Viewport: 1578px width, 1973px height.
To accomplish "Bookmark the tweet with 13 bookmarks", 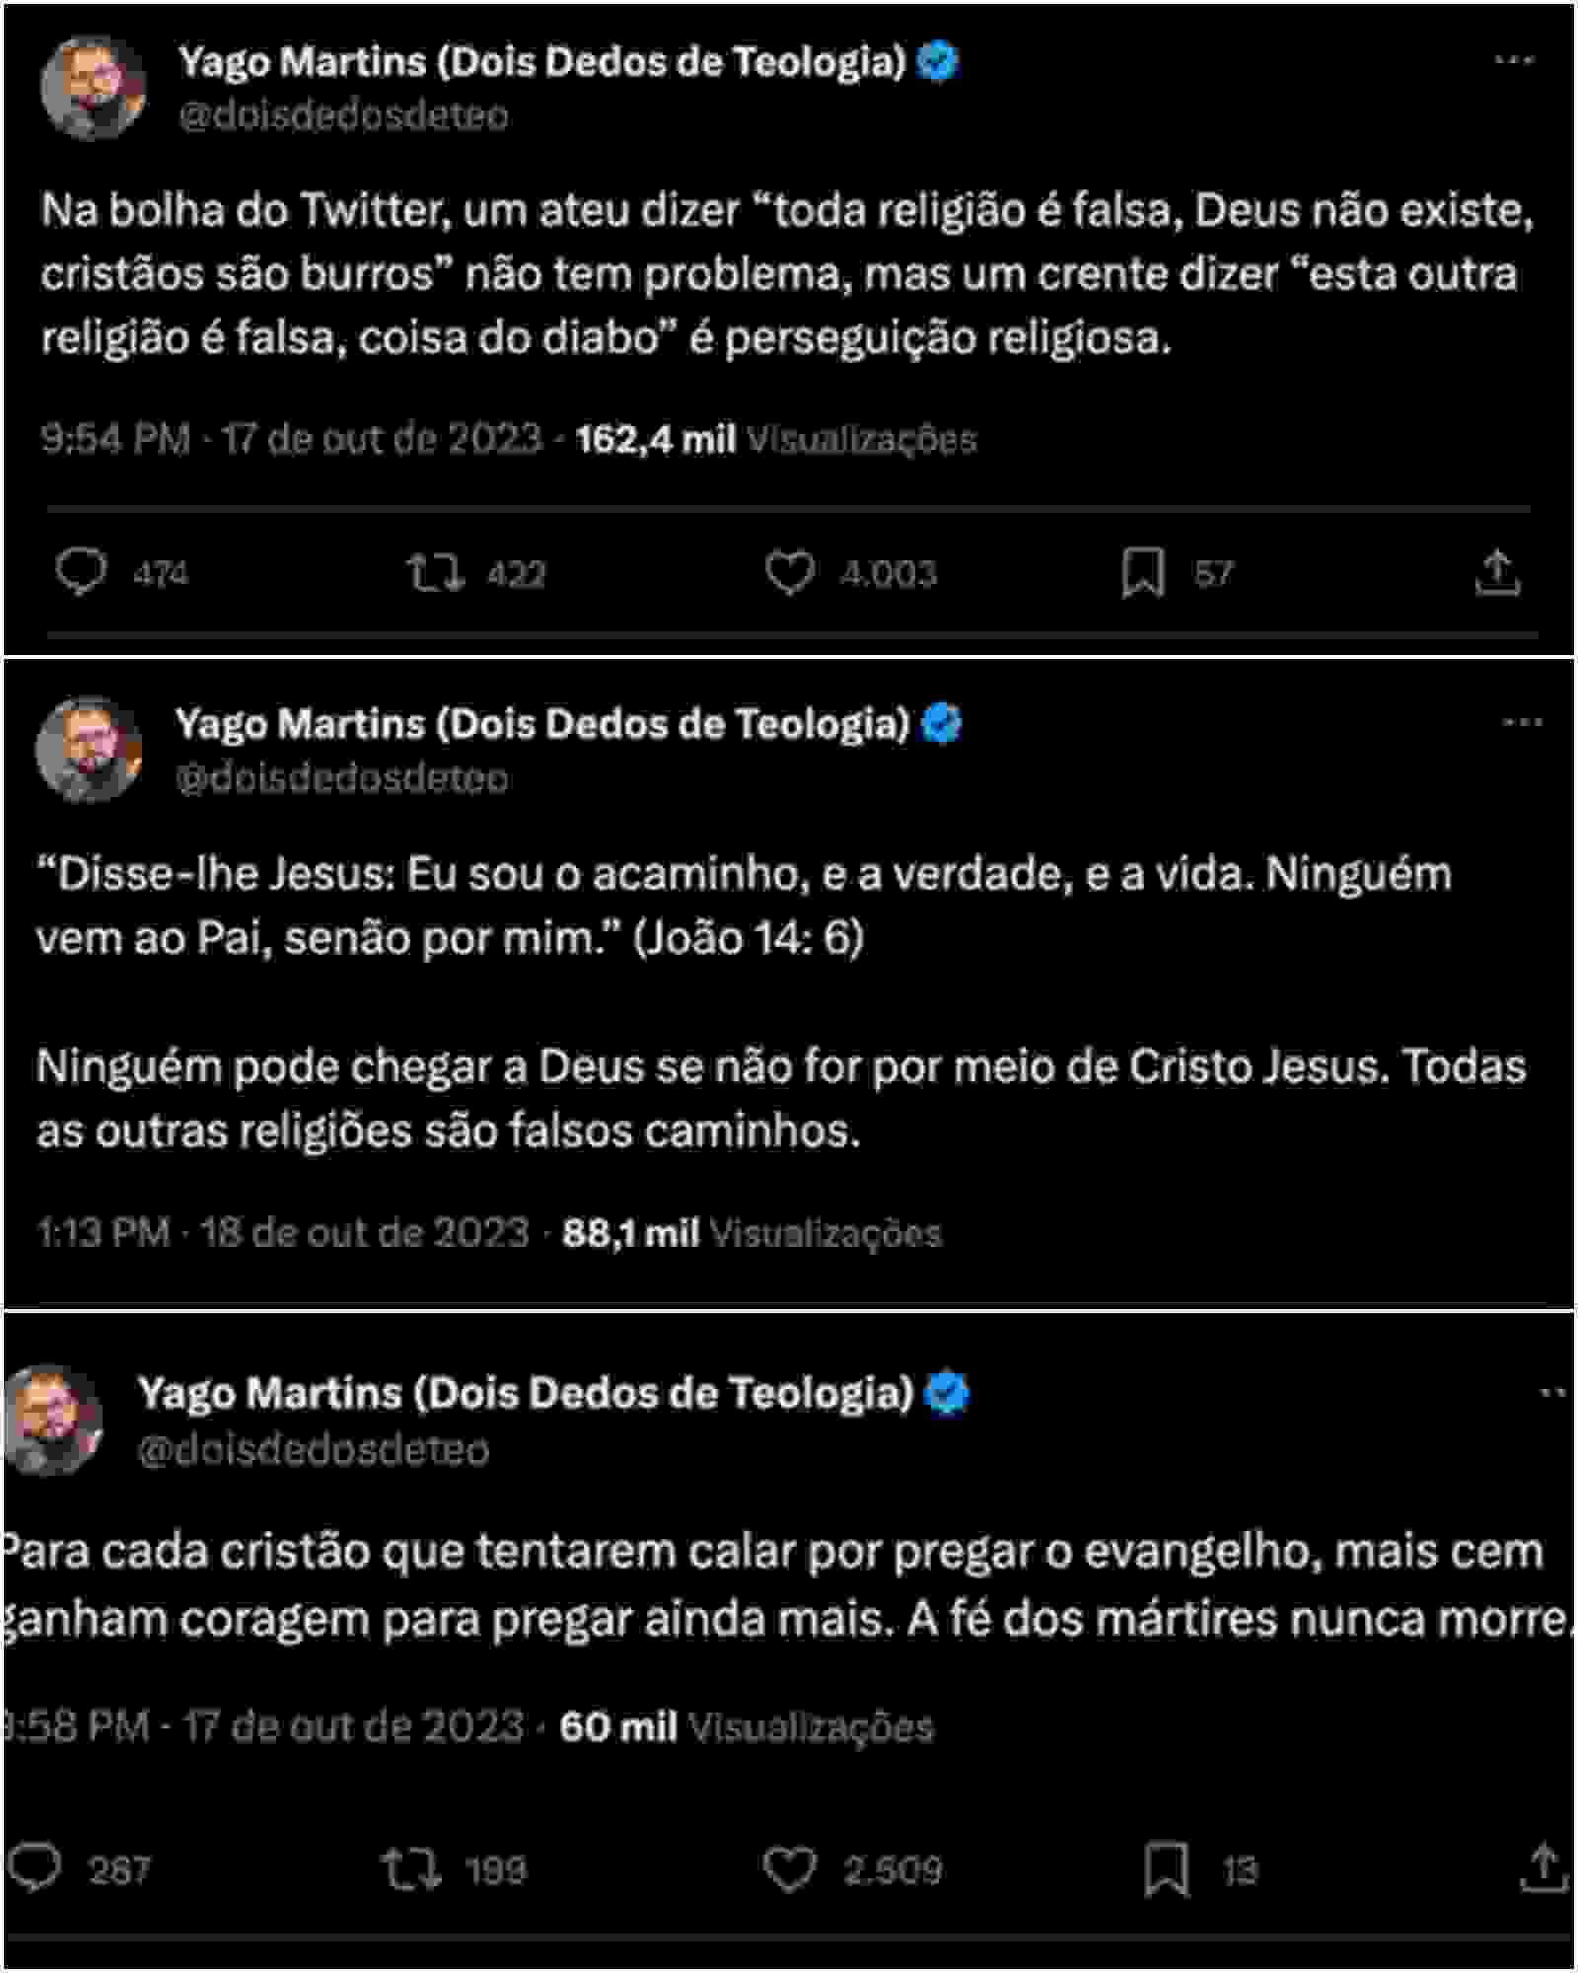I will coord(1167,1869).
